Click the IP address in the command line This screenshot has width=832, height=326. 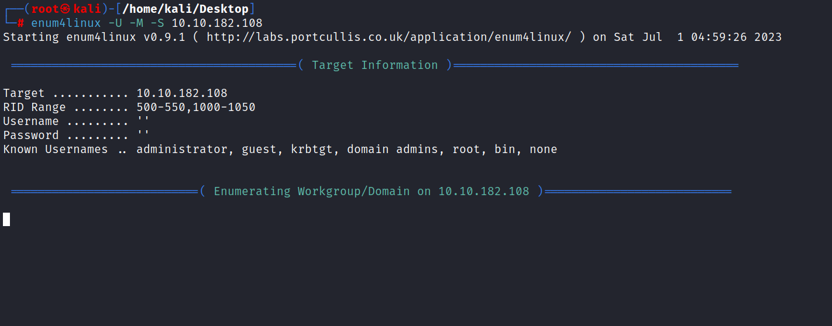coord(217,23)
